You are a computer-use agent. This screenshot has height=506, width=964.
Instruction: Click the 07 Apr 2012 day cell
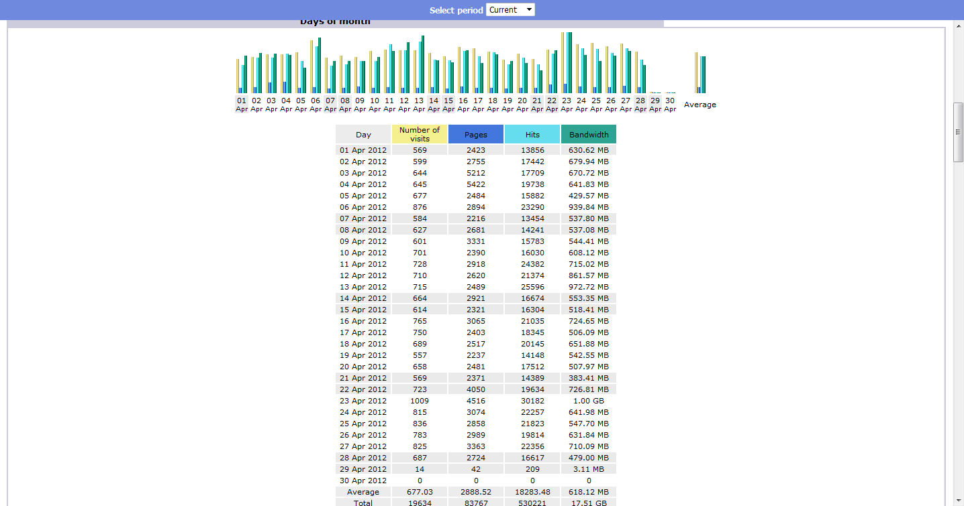click(x=363, y=218)
